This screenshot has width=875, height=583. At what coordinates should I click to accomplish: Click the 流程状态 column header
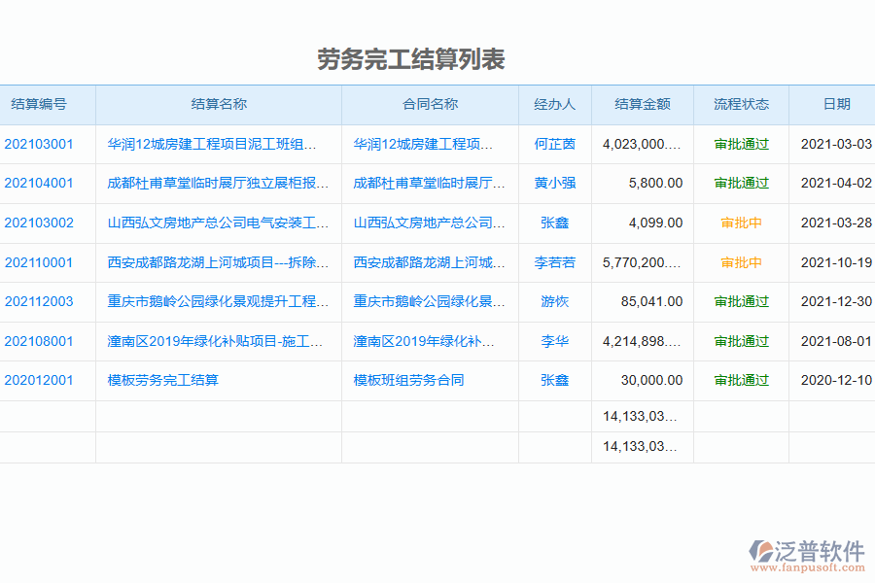[740, 105]
